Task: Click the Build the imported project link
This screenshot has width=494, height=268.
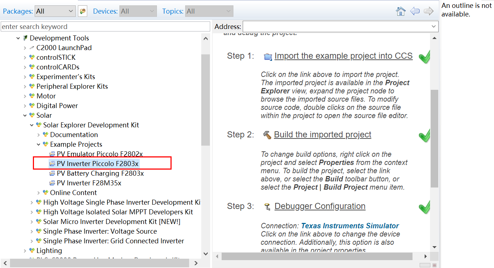Action: (x=322, y=135)
